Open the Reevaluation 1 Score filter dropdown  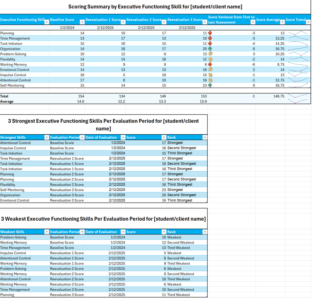(x=123, y=22)
